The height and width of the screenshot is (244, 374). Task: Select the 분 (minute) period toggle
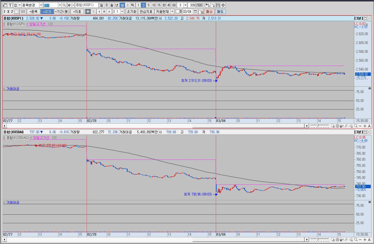(122, 5)
